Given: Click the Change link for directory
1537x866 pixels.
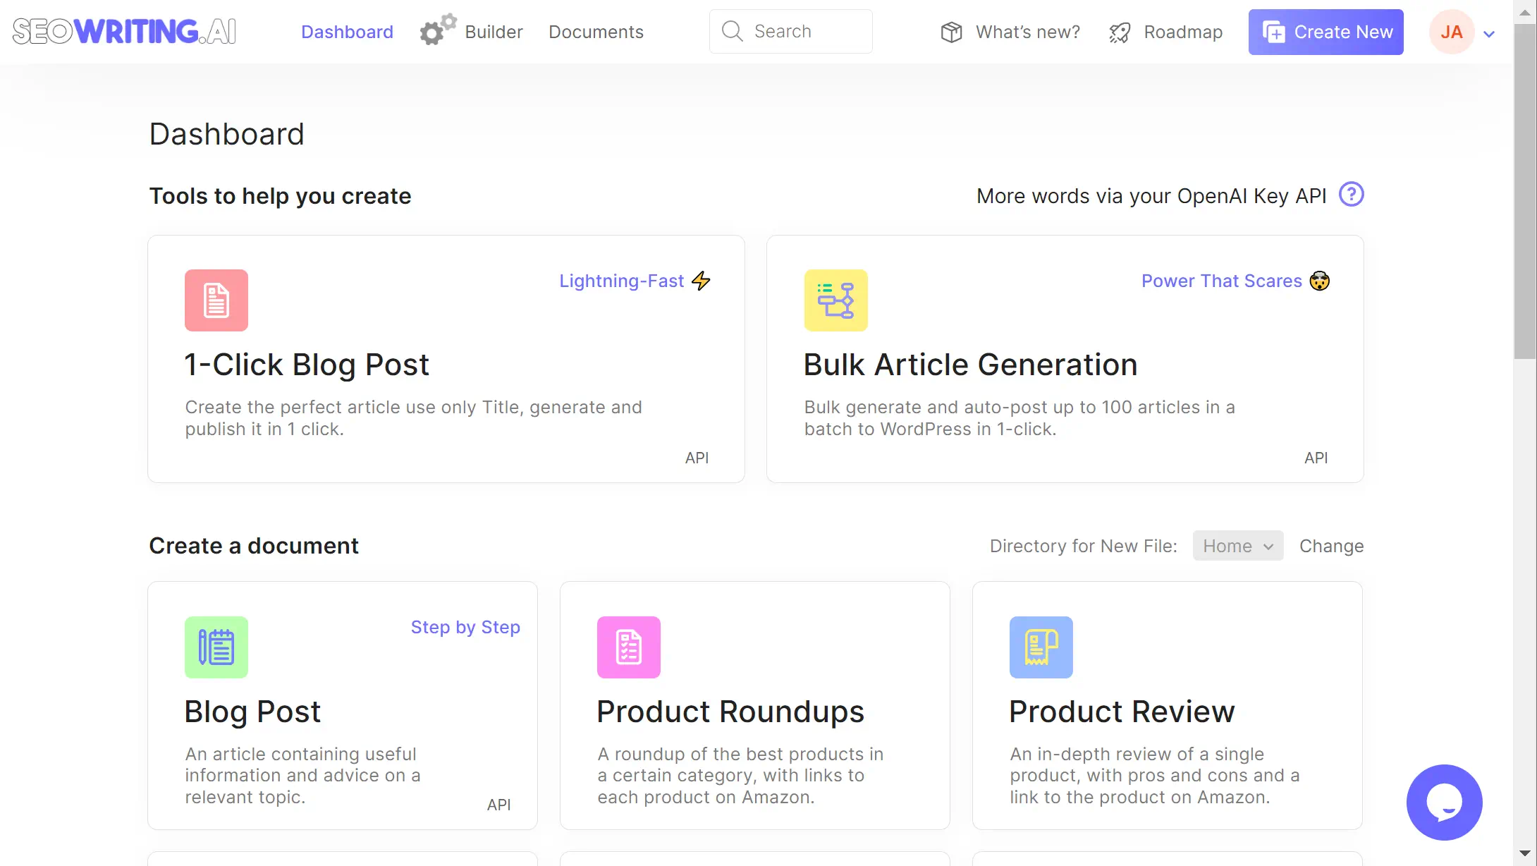Looking at the screenshot, I should [x=1331, y=545].
